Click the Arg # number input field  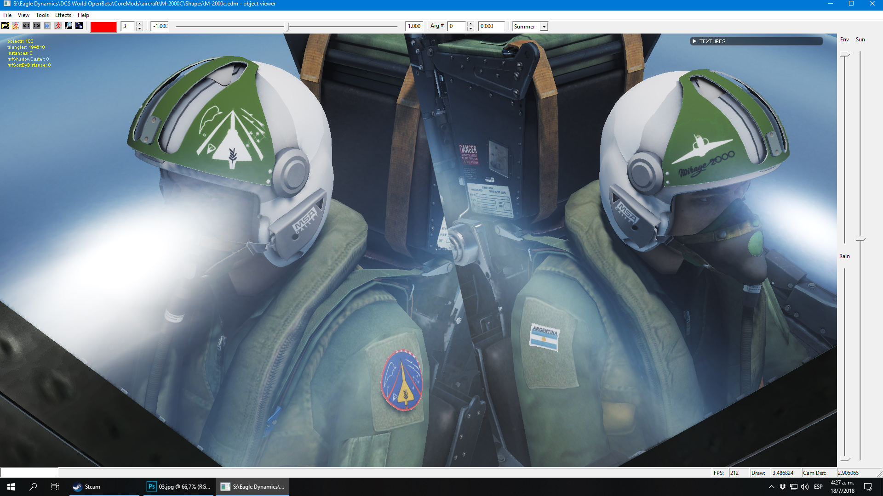(457, 26)
